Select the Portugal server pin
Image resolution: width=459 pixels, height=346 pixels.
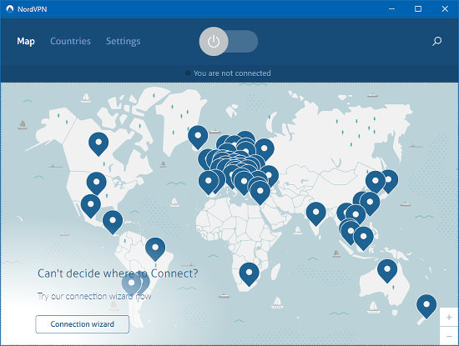point(208,182)
